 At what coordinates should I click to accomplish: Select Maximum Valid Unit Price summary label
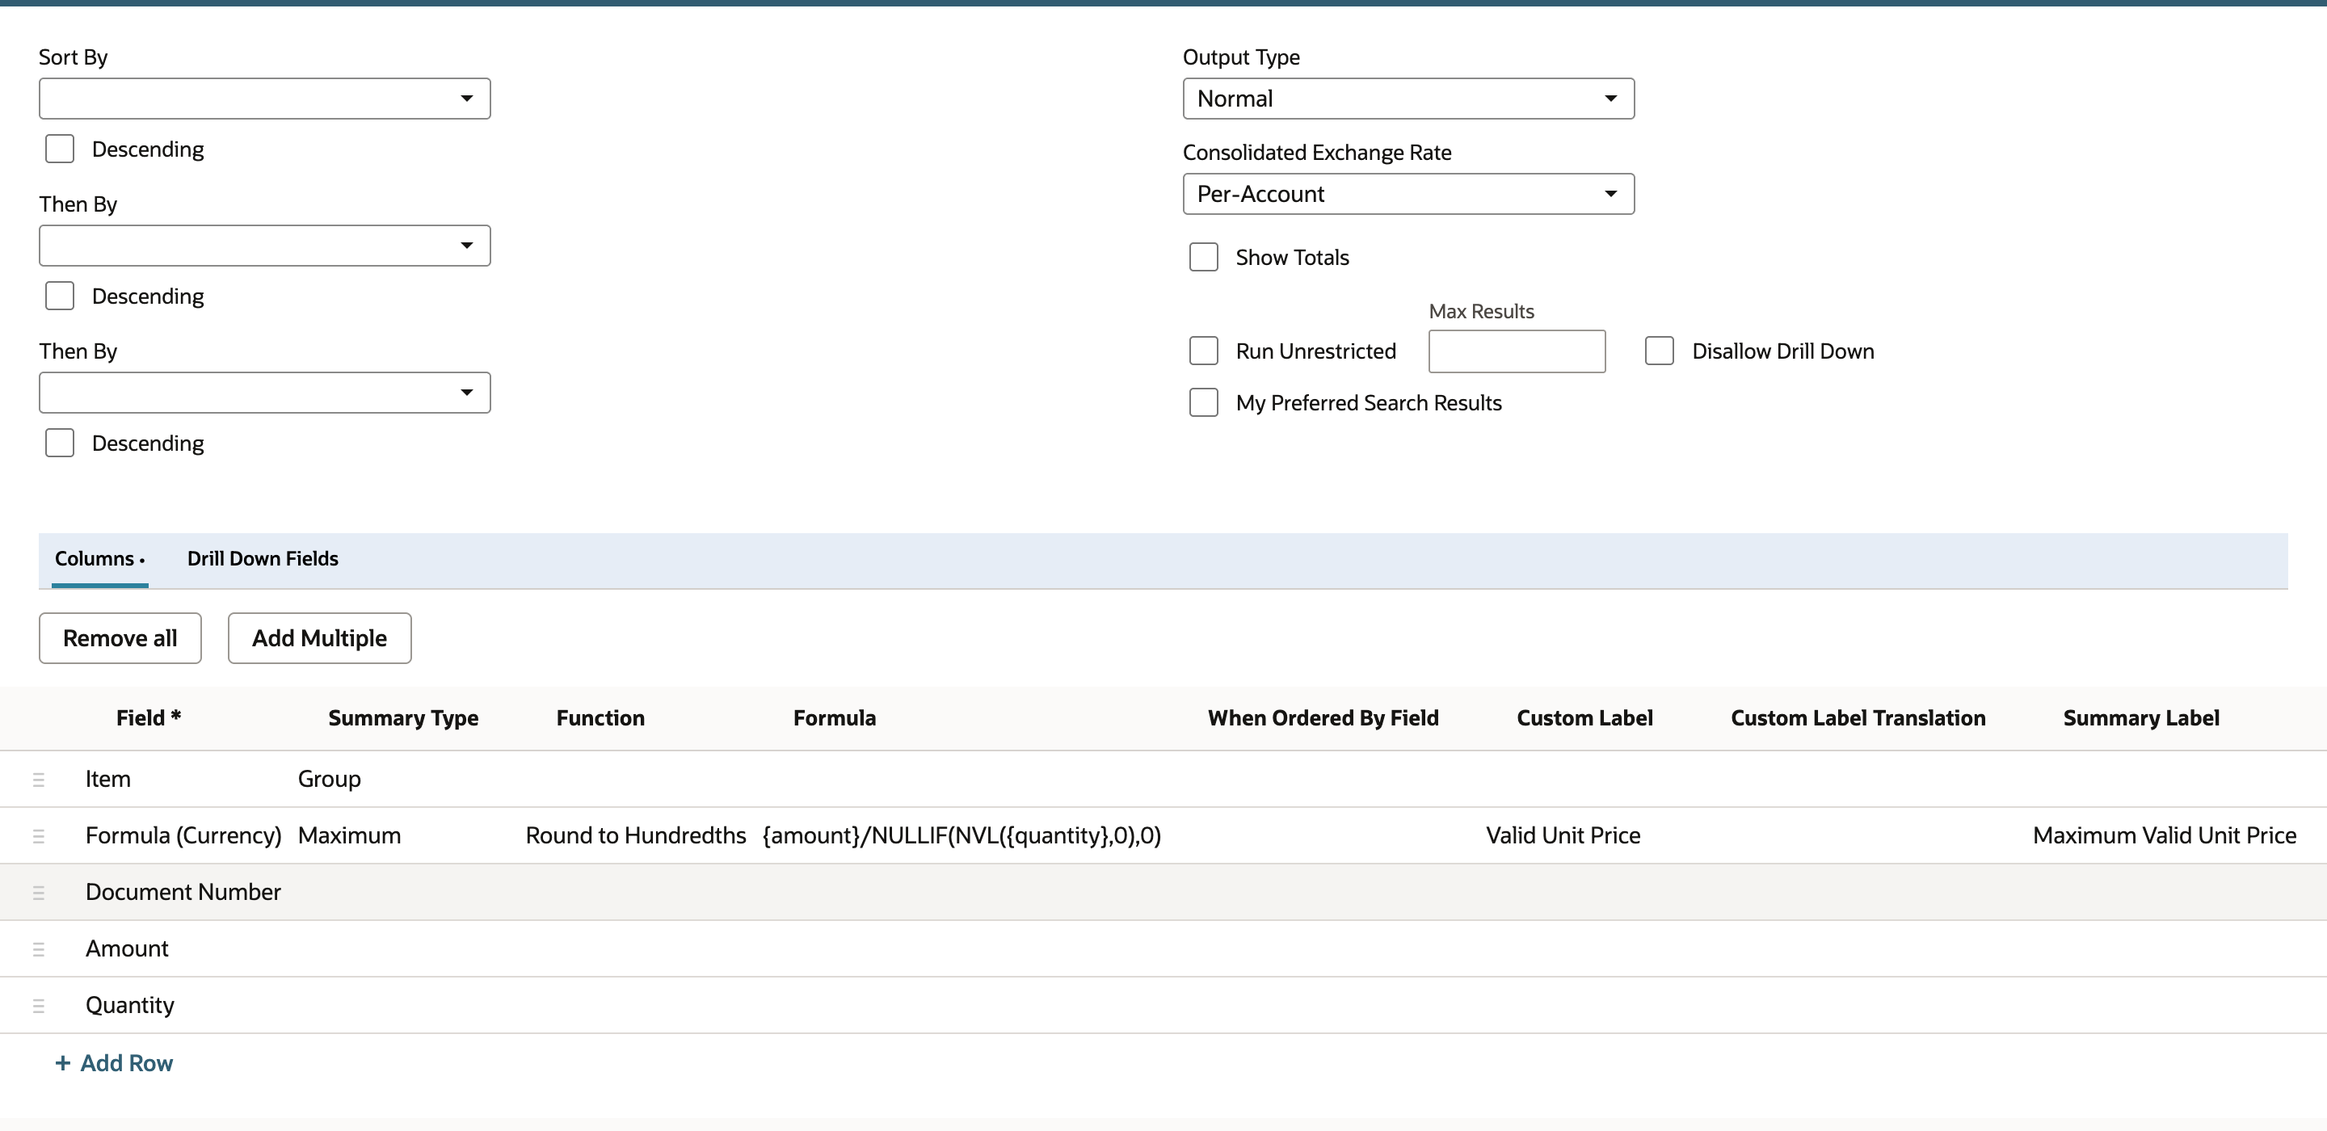[x=2165, y=836]
